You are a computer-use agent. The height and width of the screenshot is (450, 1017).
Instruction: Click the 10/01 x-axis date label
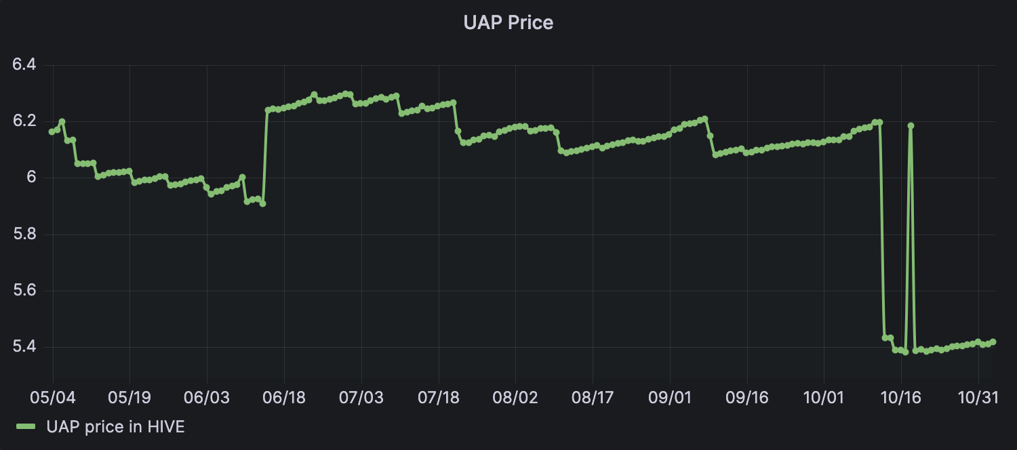click(x=824, y=397)
